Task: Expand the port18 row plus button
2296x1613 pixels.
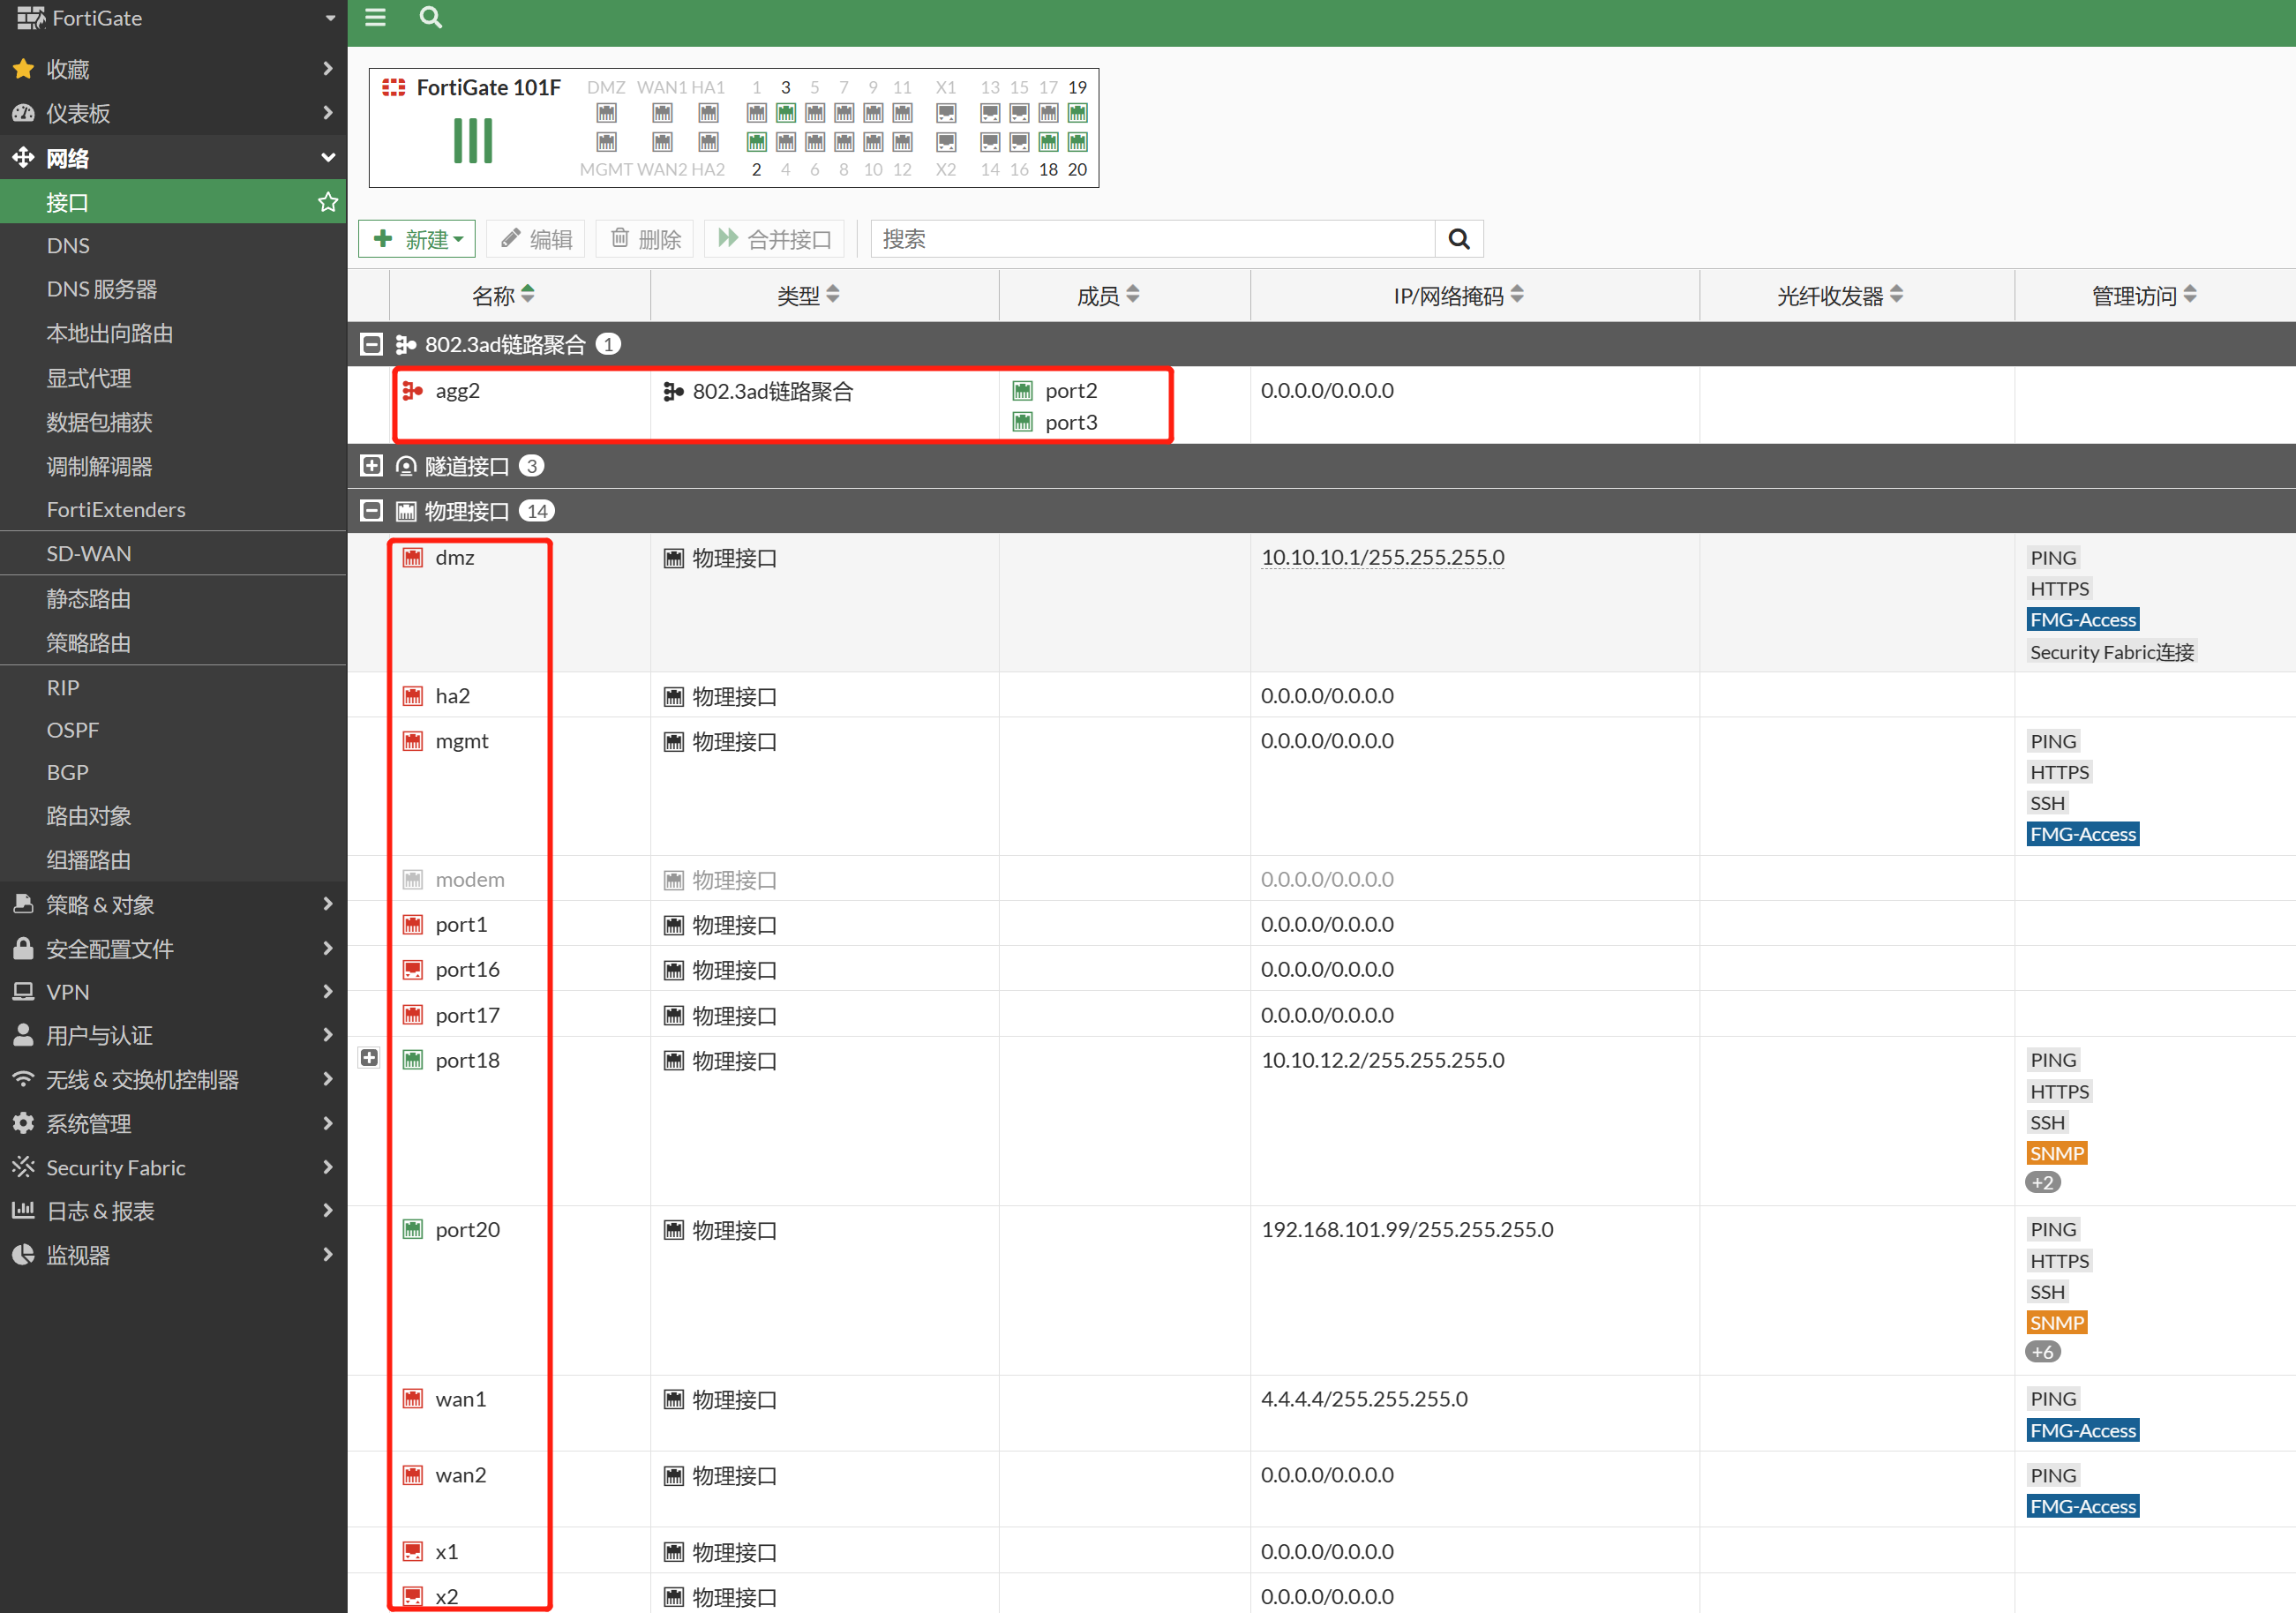Action: tap(369, 1058)
